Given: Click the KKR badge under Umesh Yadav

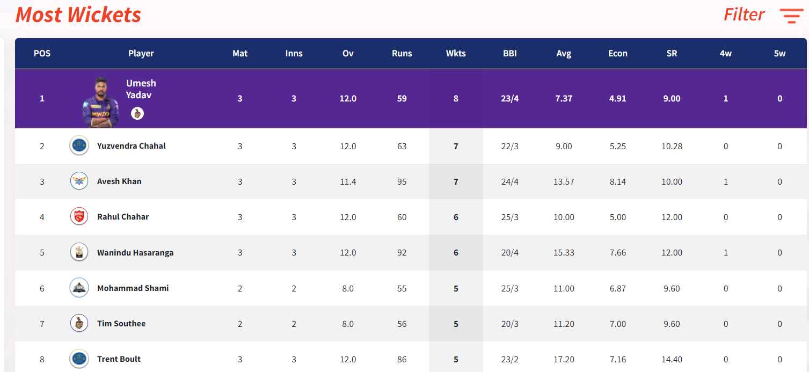Looking at the screenshot, I should point(137,113).
